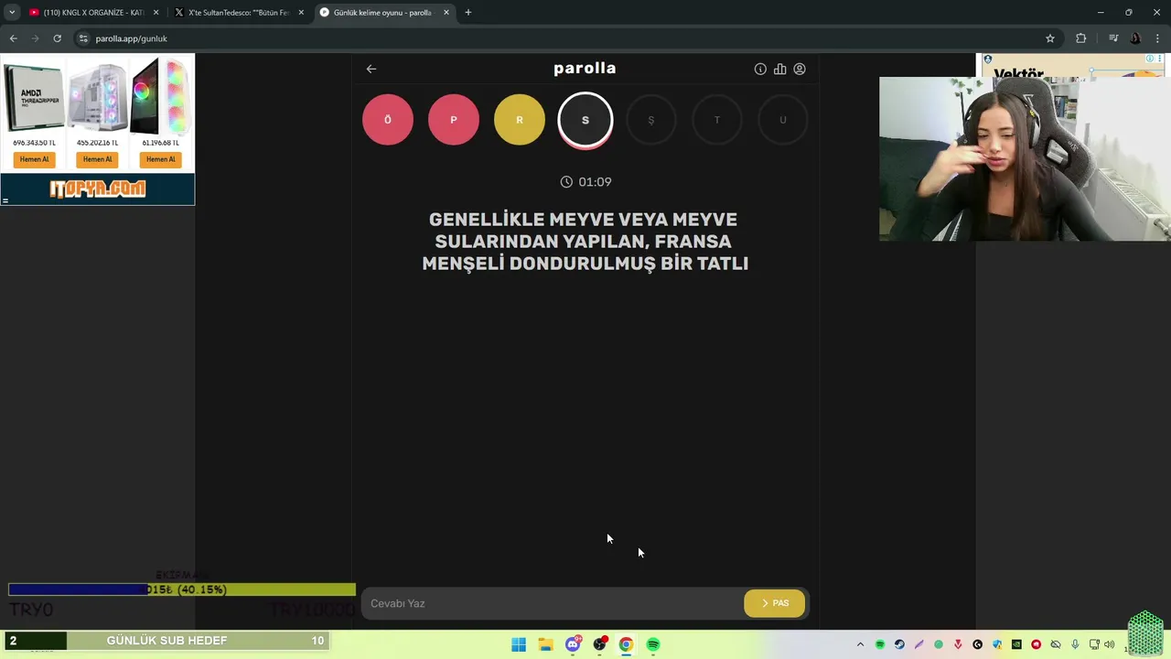This screenshot has height=659, width=1171.
Task: Open the tab search dropdown arrow
Action: tap(12, 13)
